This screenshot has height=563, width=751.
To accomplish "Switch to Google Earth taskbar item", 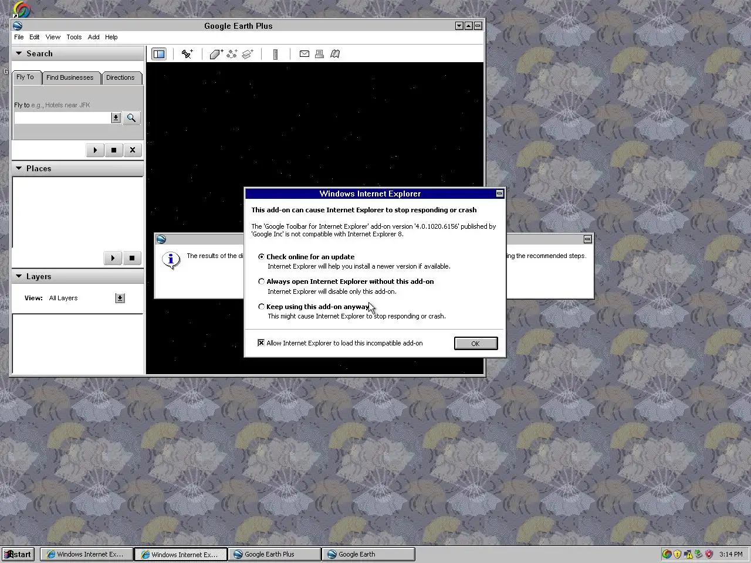I will 368,554.
